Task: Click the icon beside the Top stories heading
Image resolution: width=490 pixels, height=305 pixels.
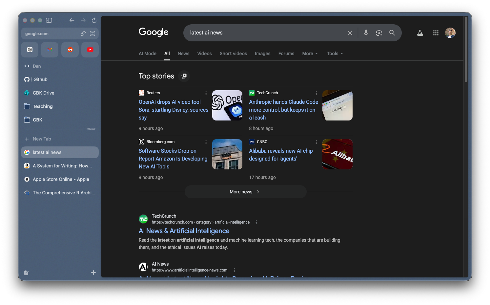Action: [184, 76]
